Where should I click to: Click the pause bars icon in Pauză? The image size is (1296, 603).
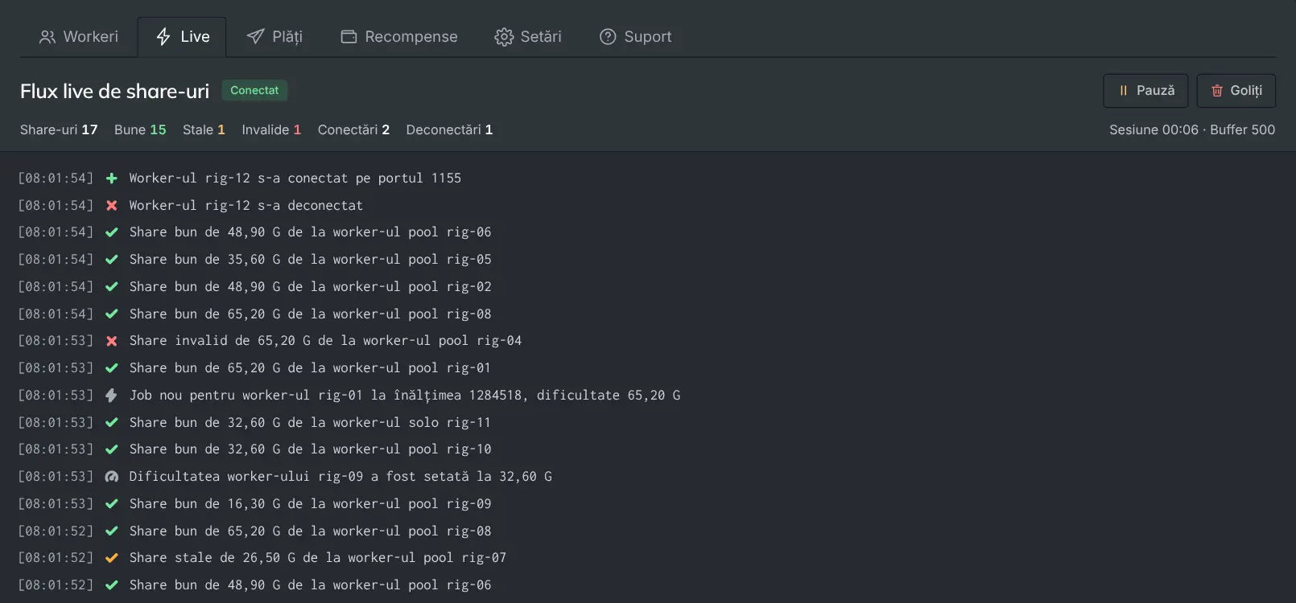(x=1124, y=91)
